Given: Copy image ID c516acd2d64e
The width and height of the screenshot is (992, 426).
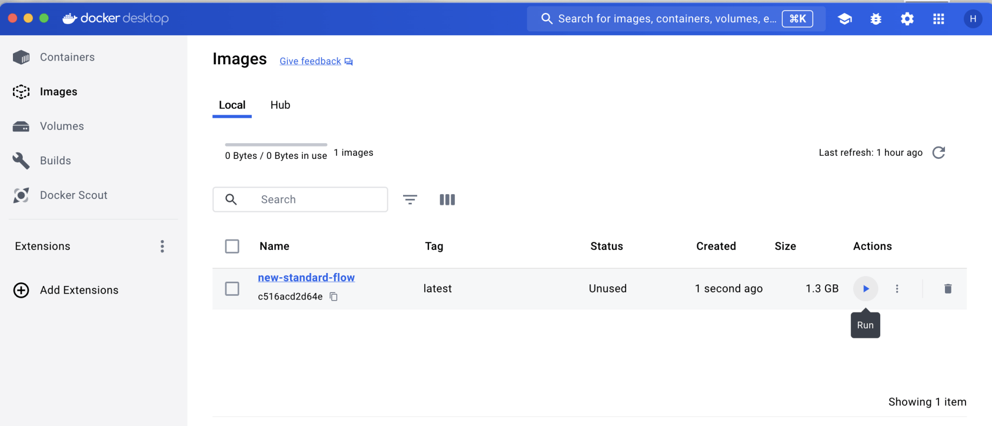Looking at the screenshot, I should pyautogui.click(x=334, y=297).
